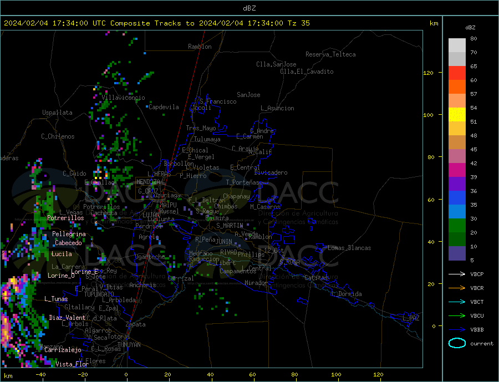Click the 'Ramblon' label near top
Viewport: 499px width, 382px height.
pos(200,47)
